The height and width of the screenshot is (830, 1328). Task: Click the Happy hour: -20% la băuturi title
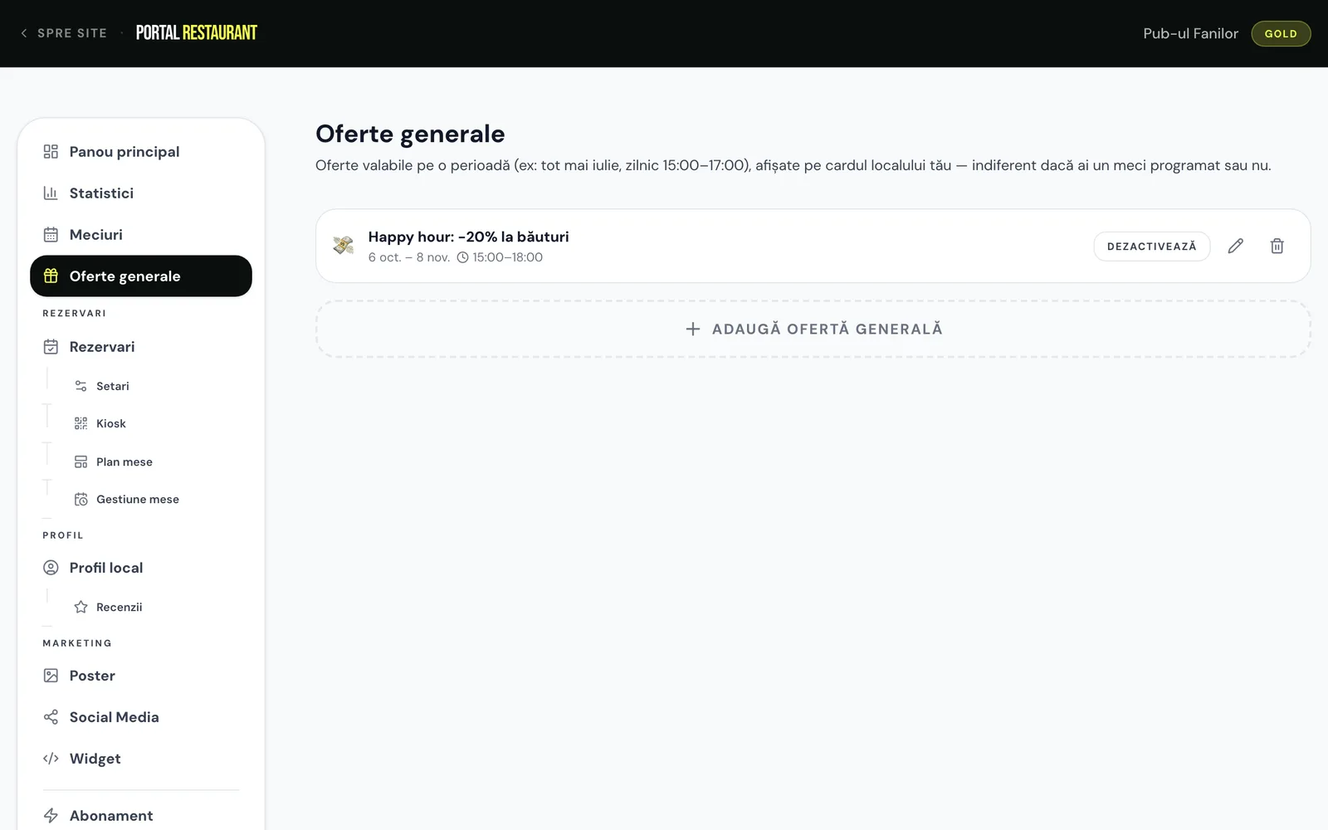469,237
